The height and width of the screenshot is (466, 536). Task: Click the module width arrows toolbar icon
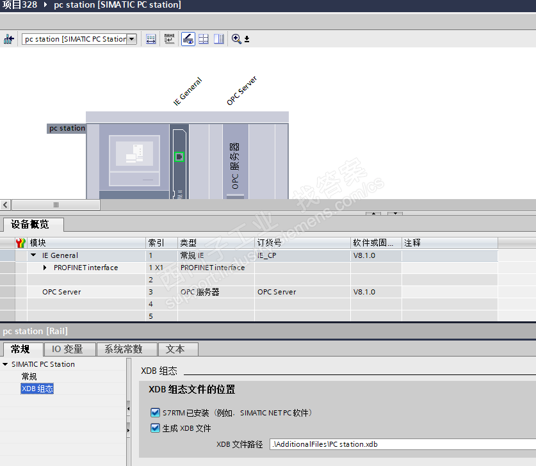click(150, 39)
